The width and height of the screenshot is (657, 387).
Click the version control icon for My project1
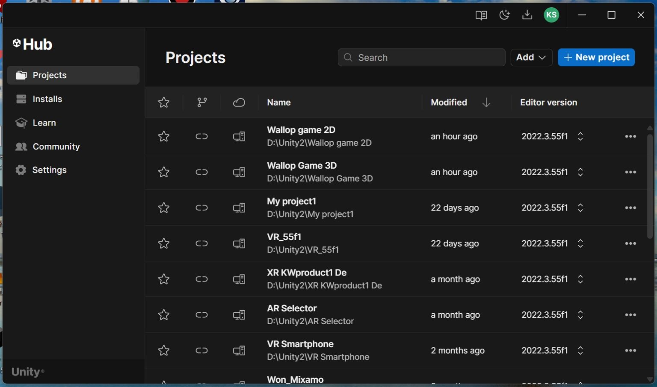coord(201,208)
